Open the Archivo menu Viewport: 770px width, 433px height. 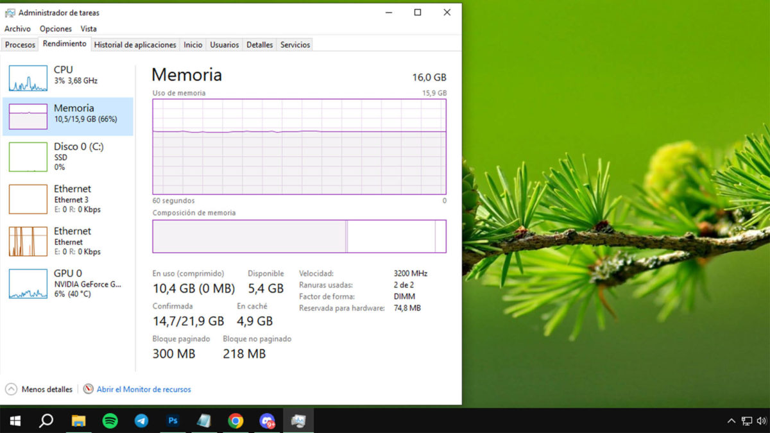pos(17,29)
